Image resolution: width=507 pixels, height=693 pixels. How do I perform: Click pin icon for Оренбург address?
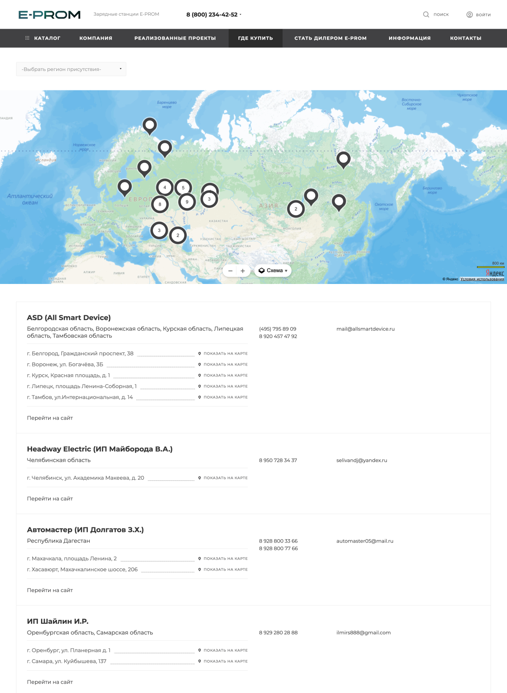click(x=199, y=651)
